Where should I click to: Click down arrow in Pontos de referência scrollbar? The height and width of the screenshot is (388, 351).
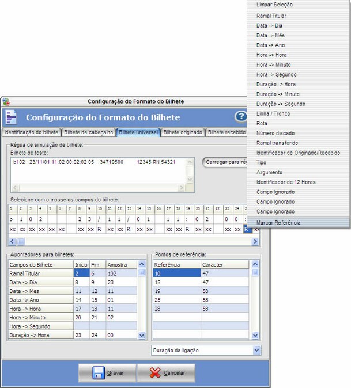pos(255,335)
